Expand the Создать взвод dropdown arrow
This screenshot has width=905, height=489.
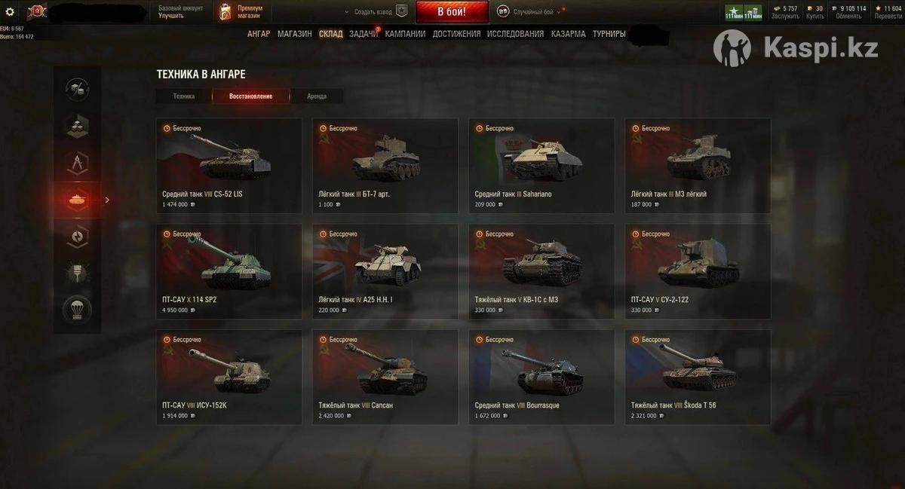(x=347, y=12)
